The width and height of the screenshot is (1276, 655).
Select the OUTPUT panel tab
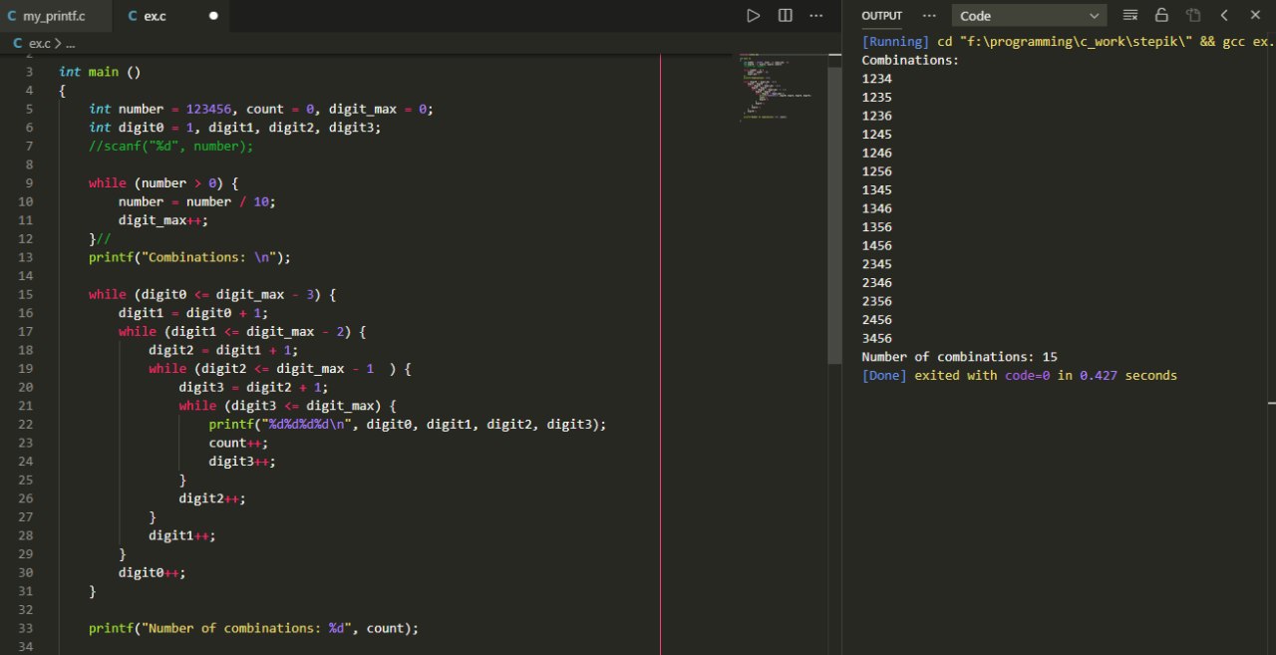[x=881, y=16]
